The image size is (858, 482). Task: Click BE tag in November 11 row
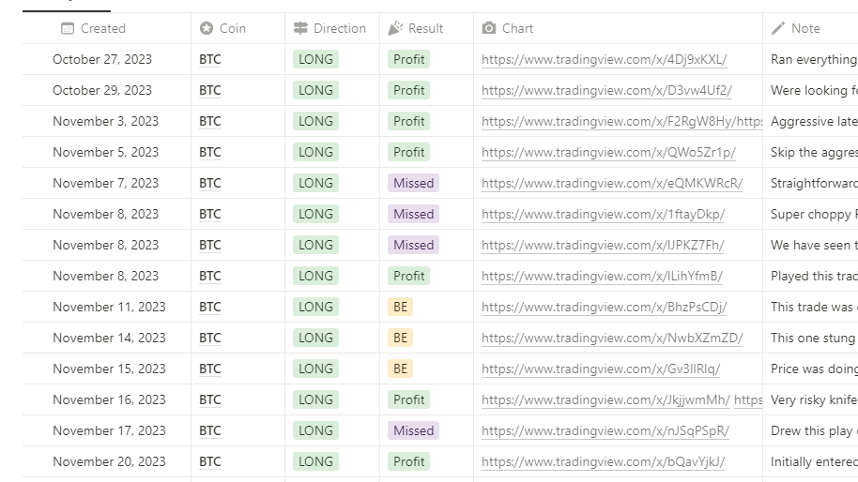[x=400, y=308]
